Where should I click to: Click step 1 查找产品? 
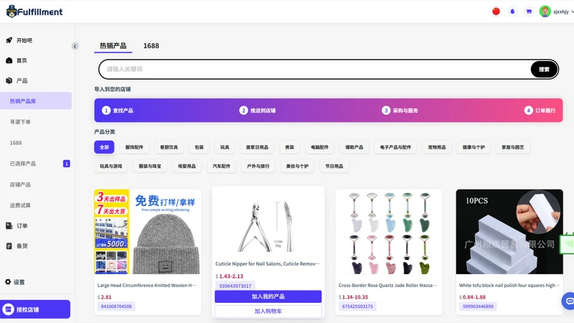pyautogui.click(x=118, y=111)
